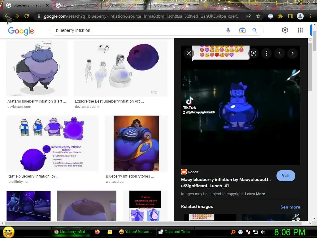The height and width of the screenshot is (238, 317).
Task: Click the Visit button
Action: point(286,176)
